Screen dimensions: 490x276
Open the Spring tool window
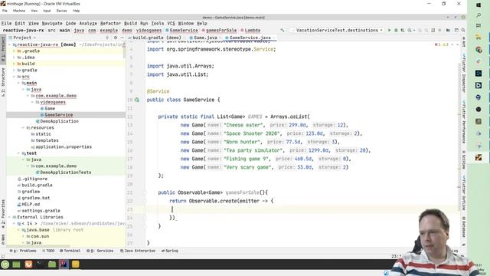click(x=170, y=251)
